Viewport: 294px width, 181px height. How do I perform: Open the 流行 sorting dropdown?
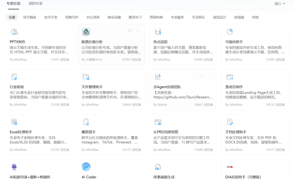[x=280, y=4]
